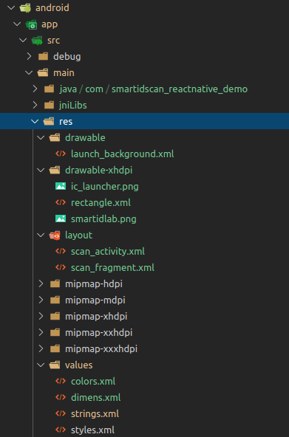Click the XML icon beside launch_background.xml

(61, 154)
